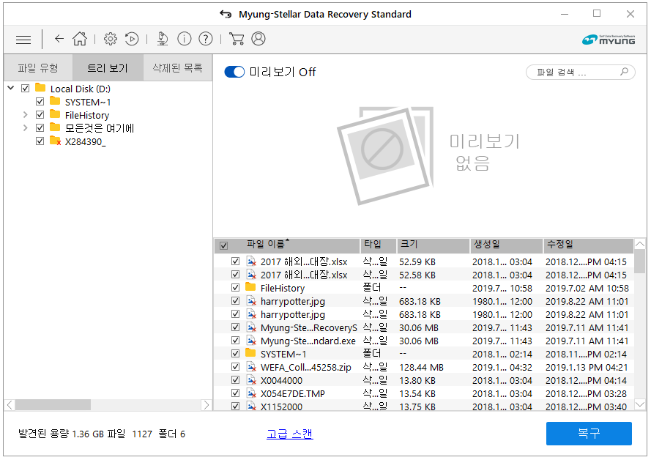
Task: Click the SYSTEM~1 folder icon in the file list
Action: coord(250,353)
